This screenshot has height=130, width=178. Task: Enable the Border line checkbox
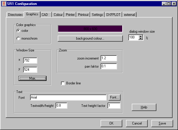click(x=63, y=83)
